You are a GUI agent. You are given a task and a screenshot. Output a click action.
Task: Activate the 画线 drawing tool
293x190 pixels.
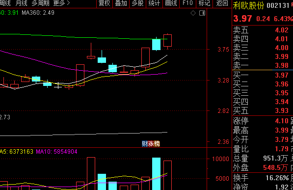pyautogui.click(x=171, y=3)
